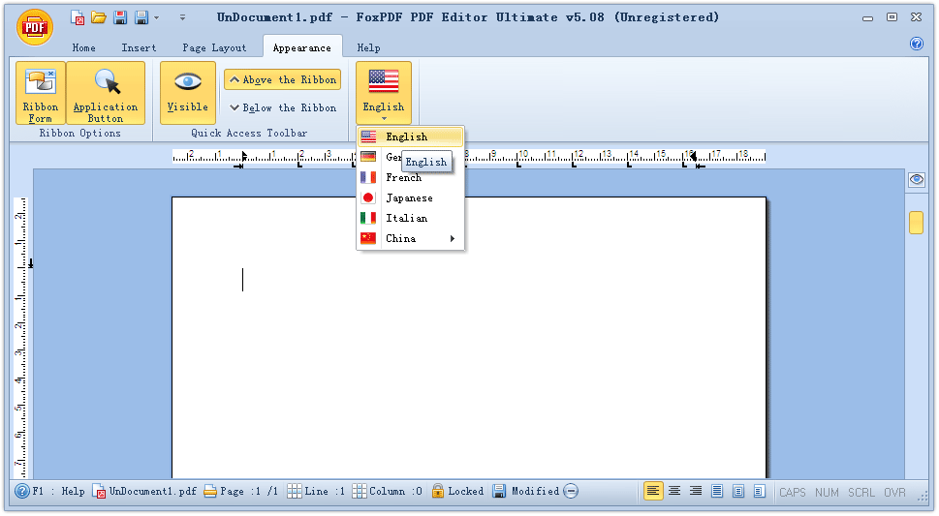Pick Japanese from the language list
The height and width of the screenshot is (516, 939).
click(410, 198)
